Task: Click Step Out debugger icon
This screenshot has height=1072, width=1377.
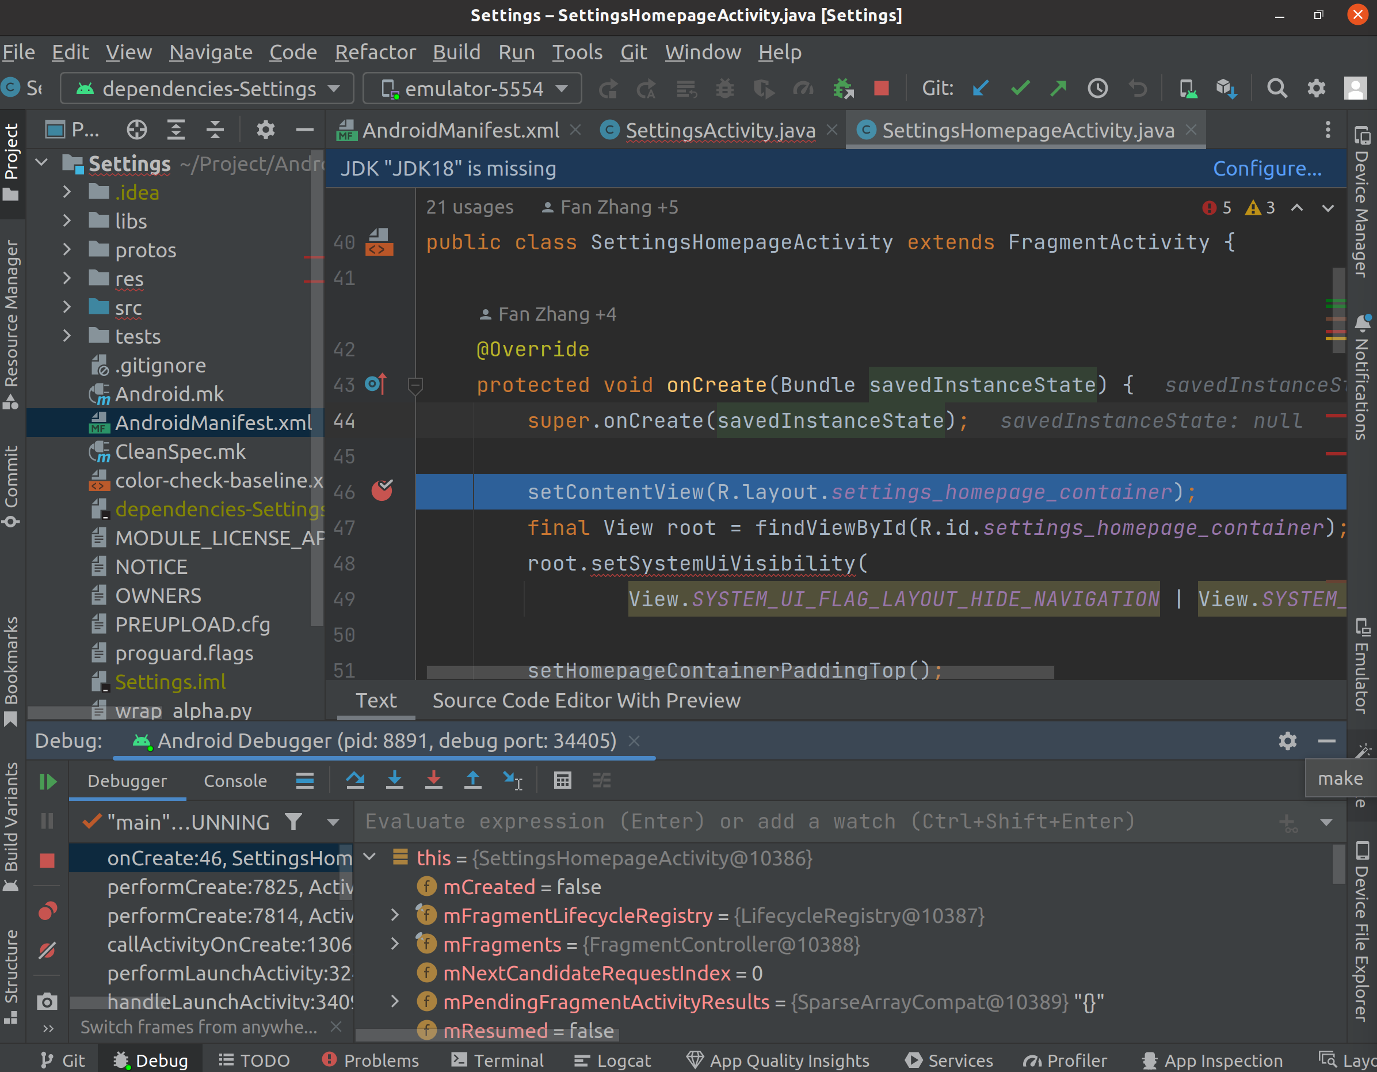Action: (472, 781)
